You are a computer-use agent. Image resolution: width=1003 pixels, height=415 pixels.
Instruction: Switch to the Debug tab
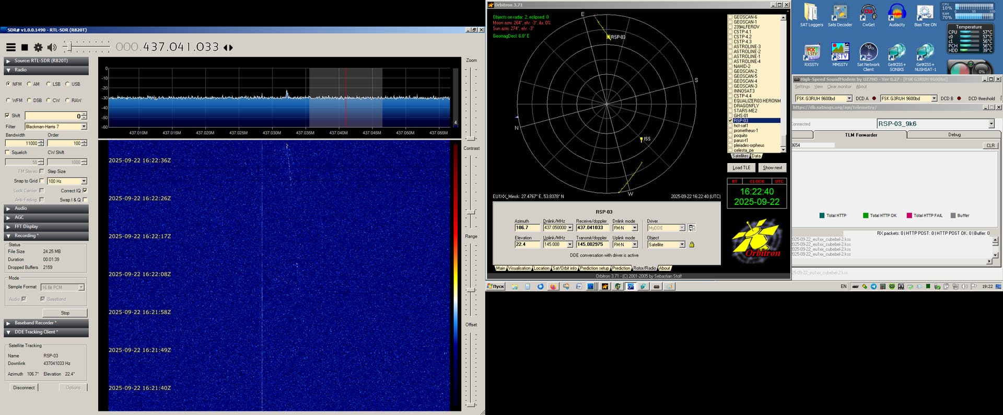point(954,135)
